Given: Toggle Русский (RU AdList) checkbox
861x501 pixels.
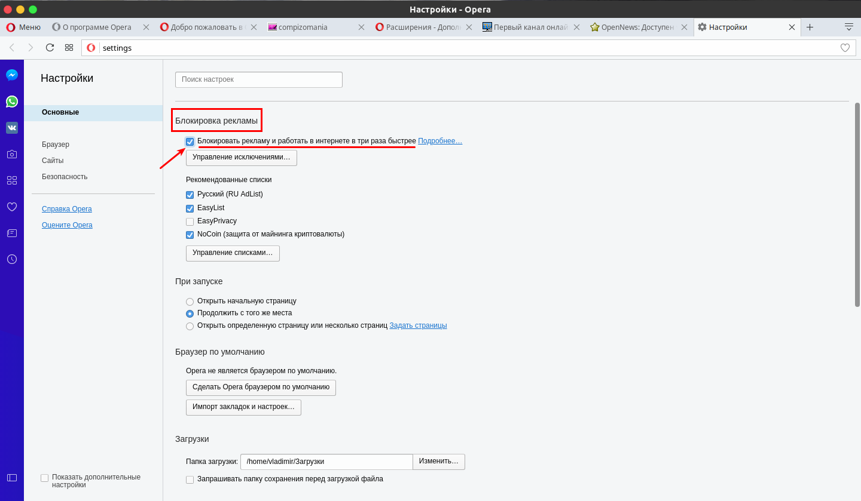Looking at the screenshot, I should point(190,195).
